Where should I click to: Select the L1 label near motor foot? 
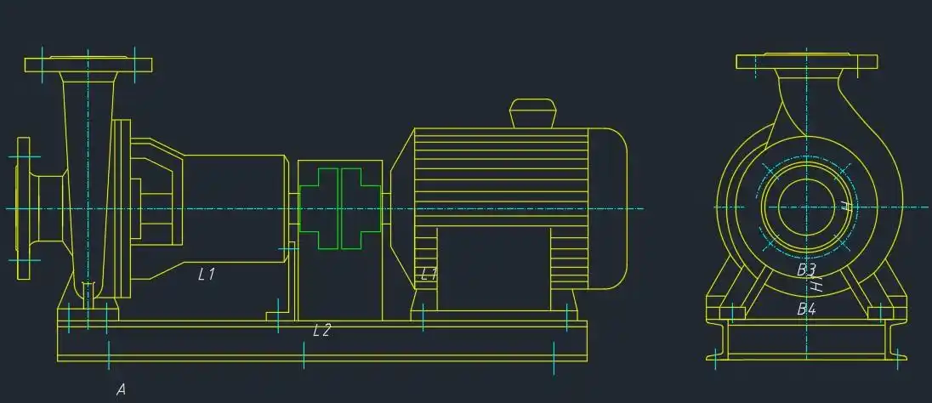[429, 274]
